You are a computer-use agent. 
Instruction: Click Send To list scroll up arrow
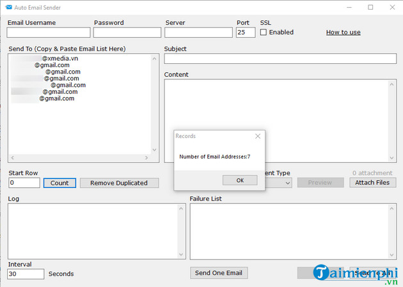(x=154, y=59)
